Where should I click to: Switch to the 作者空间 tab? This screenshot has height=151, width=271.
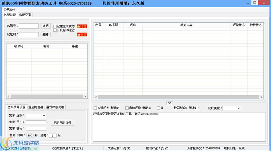tap(25, 15)
